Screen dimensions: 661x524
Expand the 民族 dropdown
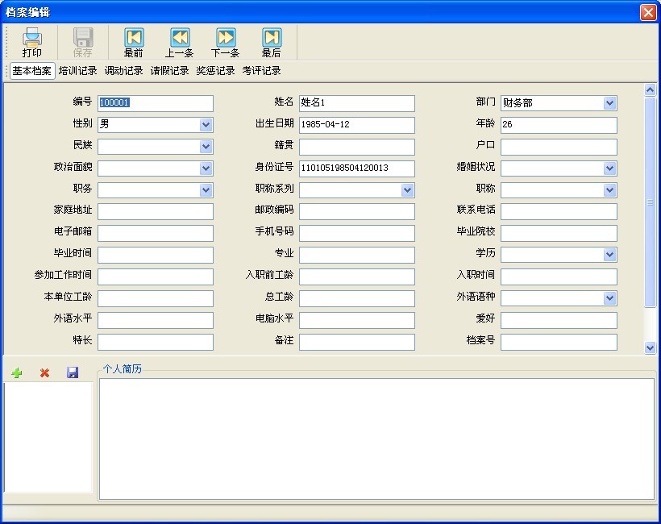(x=206, y=147)
